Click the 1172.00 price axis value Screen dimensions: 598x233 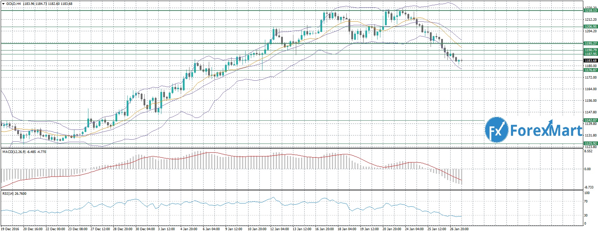(x=590, y=78)
